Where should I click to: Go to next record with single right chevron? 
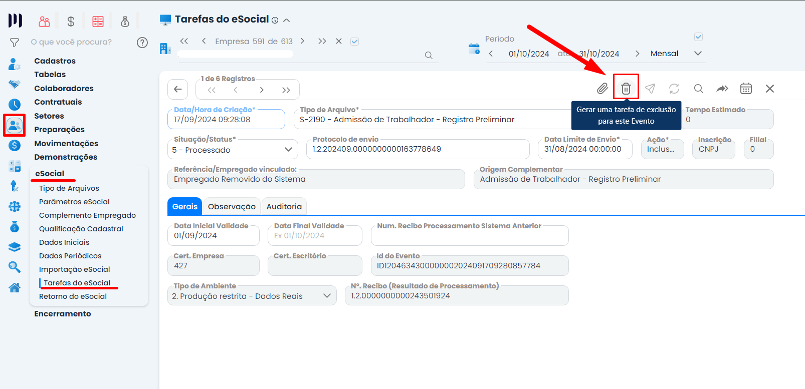point(261,90)
